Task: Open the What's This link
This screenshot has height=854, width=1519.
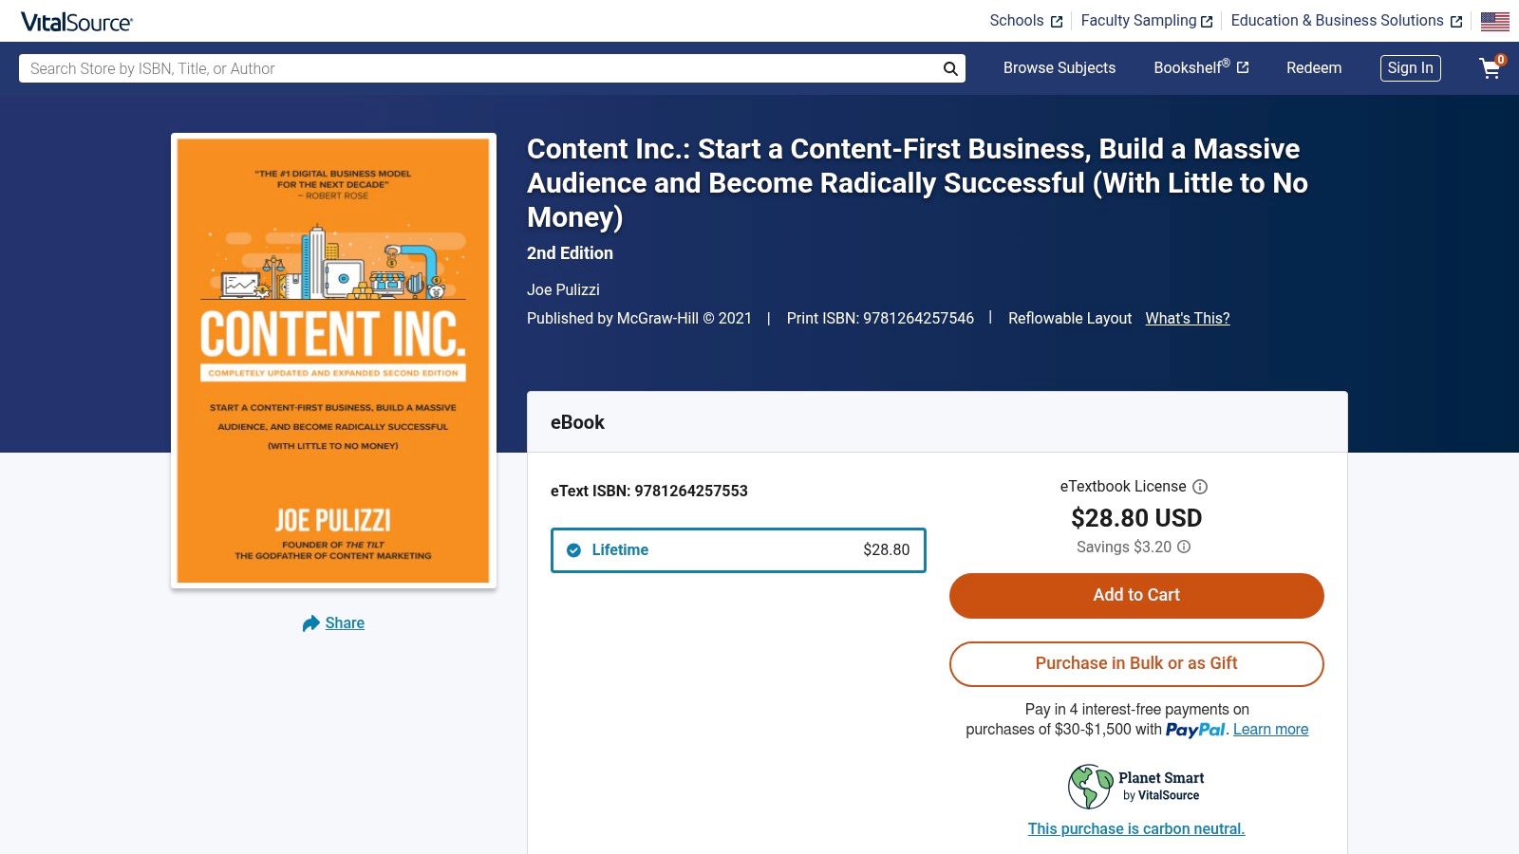Action: (1186, 319)
